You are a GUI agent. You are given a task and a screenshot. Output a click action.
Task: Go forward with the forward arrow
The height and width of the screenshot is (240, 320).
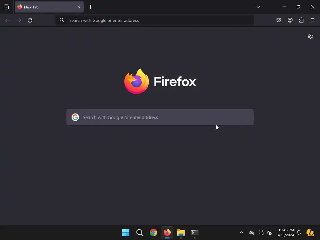pos(19,20)
